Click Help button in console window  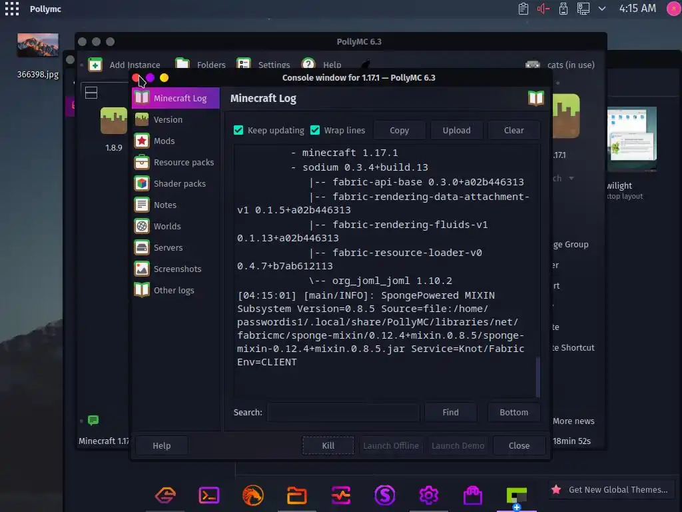162,446
